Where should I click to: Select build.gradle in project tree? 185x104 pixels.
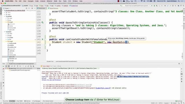pos(12,43)
